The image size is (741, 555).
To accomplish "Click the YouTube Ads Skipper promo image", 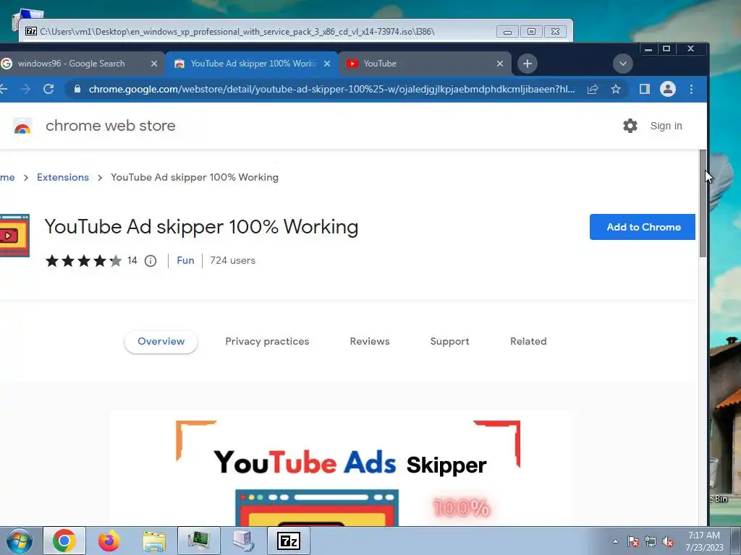I will pyautogui.click(x=342, y=468).
